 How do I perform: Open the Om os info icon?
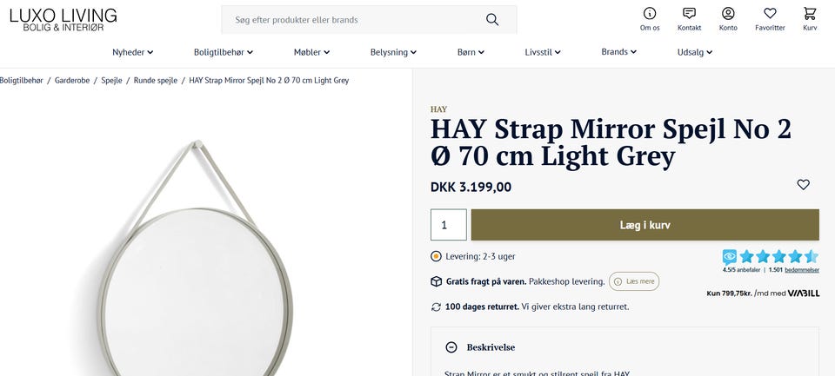[650, 14]
